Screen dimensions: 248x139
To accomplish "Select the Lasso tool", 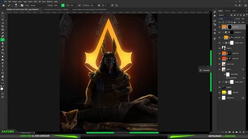I will pyautogui.click(x=3, y=20).
